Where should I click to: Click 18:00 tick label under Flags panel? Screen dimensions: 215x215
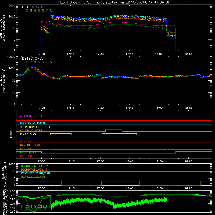coord(159,162)
